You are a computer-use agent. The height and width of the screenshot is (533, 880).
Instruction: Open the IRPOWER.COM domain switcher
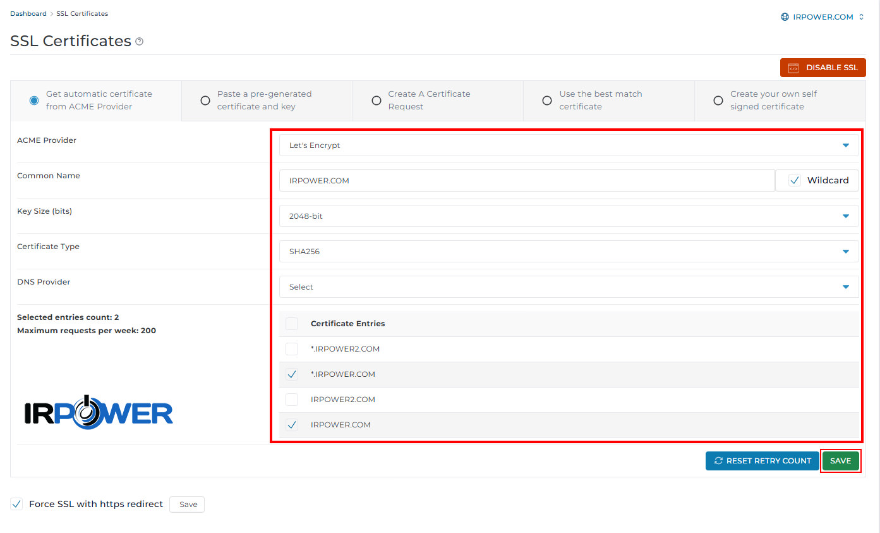click(x=823, y=17)
